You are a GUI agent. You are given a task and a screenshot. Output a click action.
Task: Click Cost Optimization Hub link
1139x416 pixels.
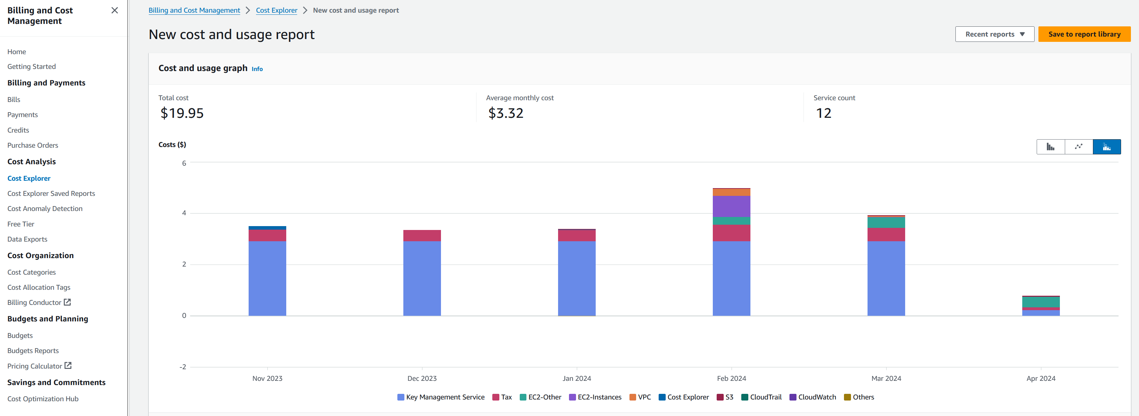point(42,398)
